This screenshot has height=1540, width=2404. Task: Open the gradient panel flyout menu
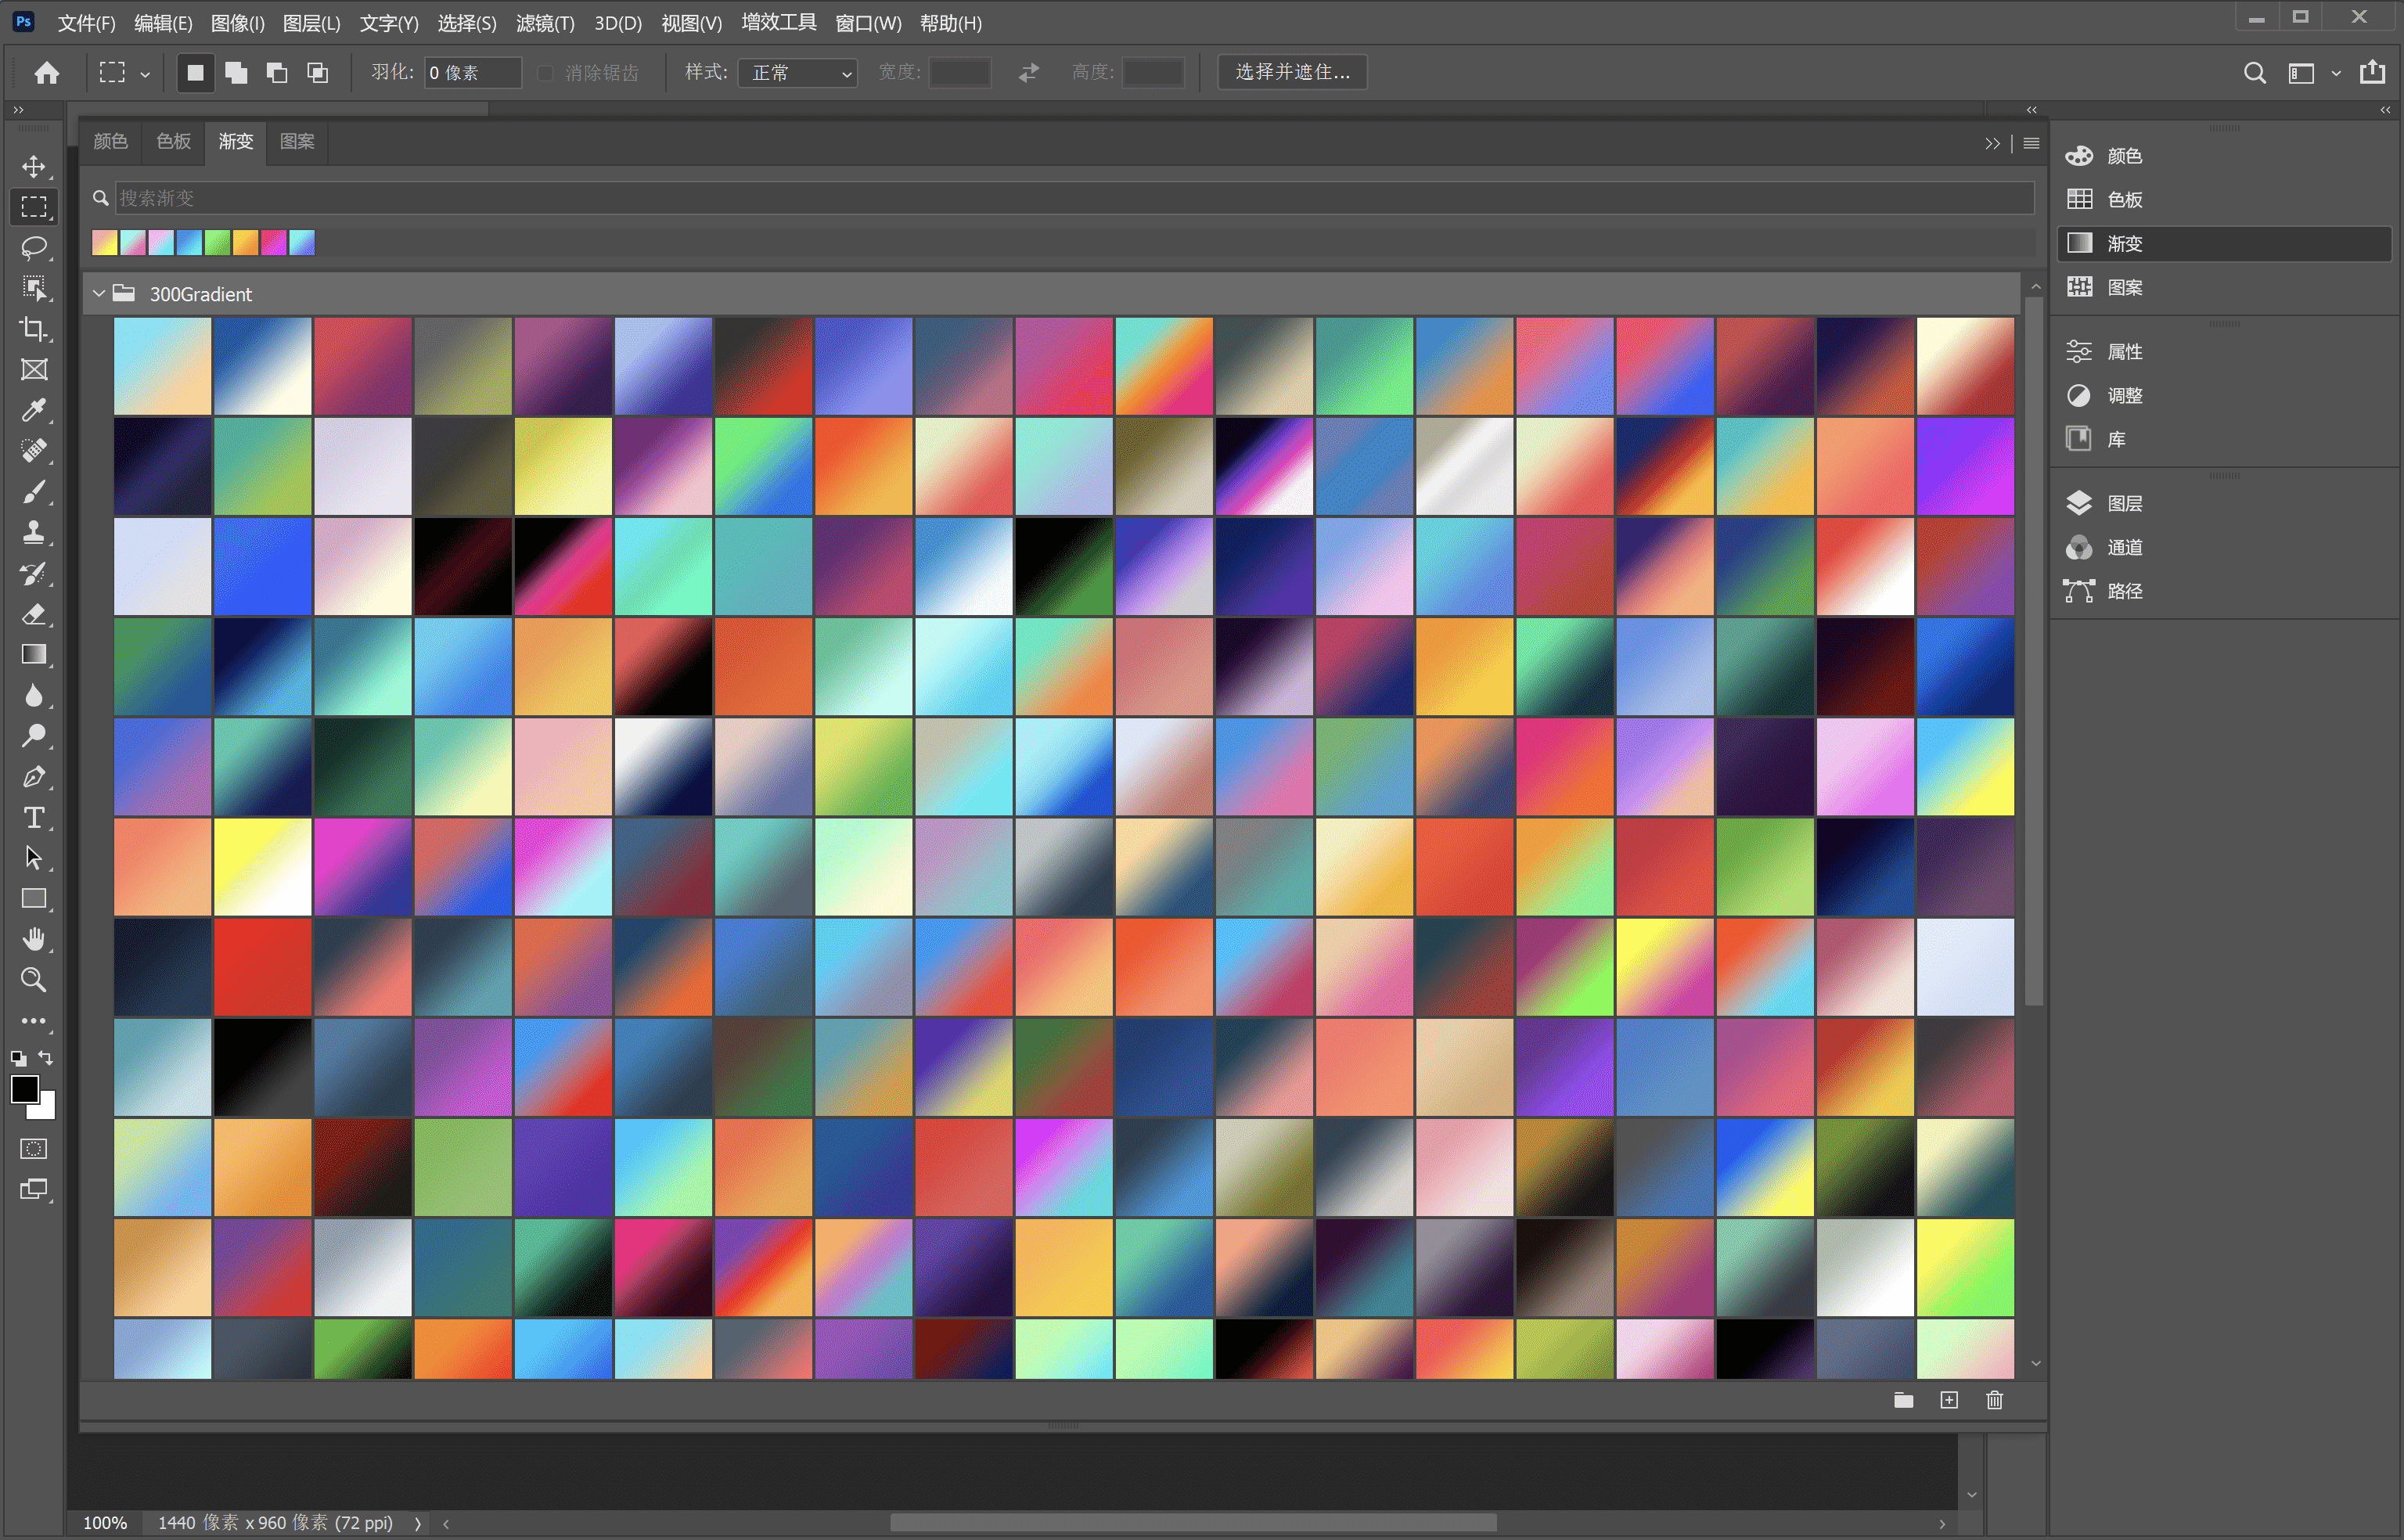click(2030, 143)
